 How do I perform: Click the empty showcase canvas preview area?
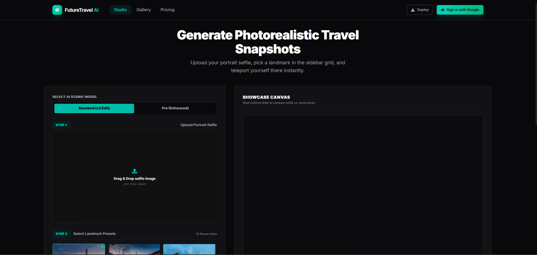click(x=363, y=185)
